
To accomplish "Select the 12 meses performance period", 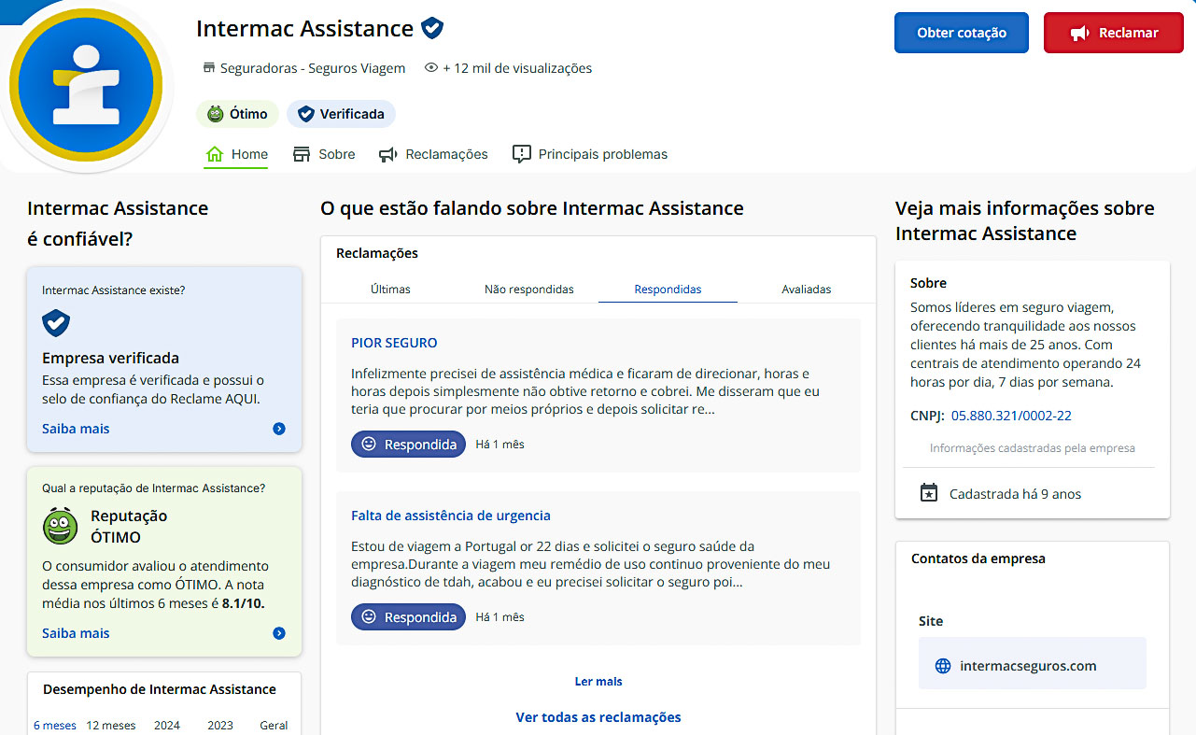I will tap(111, 726).
